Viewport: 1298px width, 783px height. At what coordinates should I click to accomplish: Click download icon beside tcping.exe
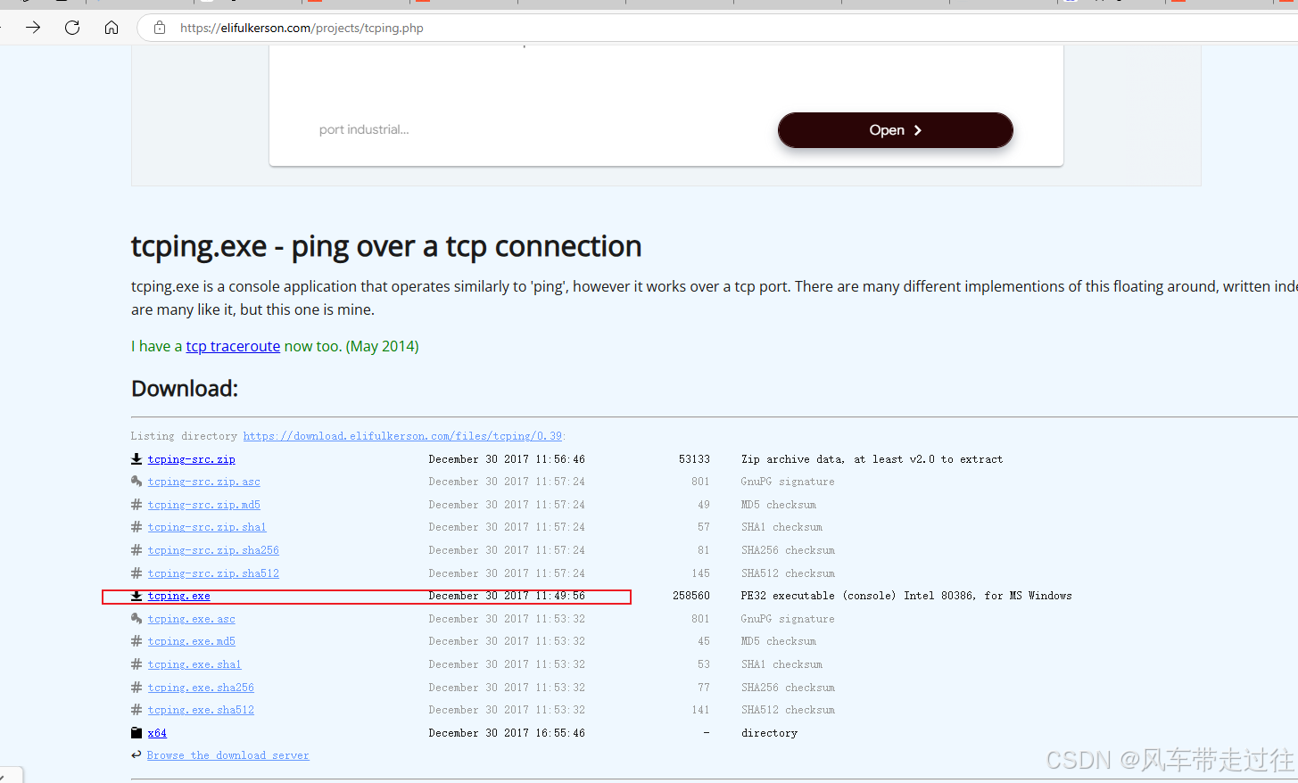[136, 596]
